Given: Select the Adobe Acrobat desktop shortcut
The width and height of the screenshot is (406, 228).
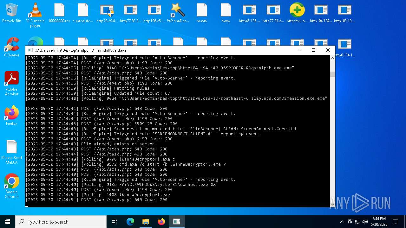Looking at the screenshot, I should 12,84.
